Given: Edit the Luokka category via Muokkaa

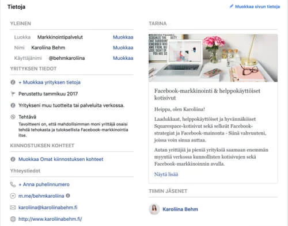Looking at the screenshot, I should click(123, 37).
